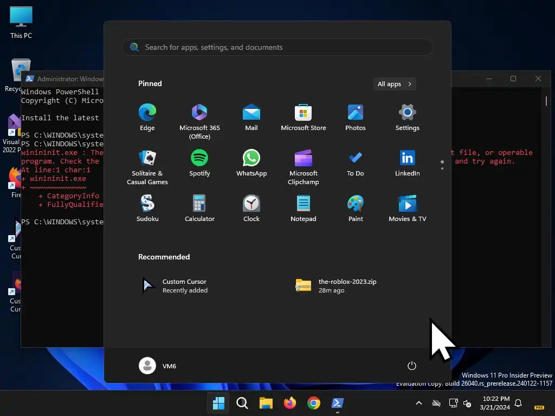Click the muted volume tray icon
The width and height of the screenshot is (555, 416).
(467, 403)
